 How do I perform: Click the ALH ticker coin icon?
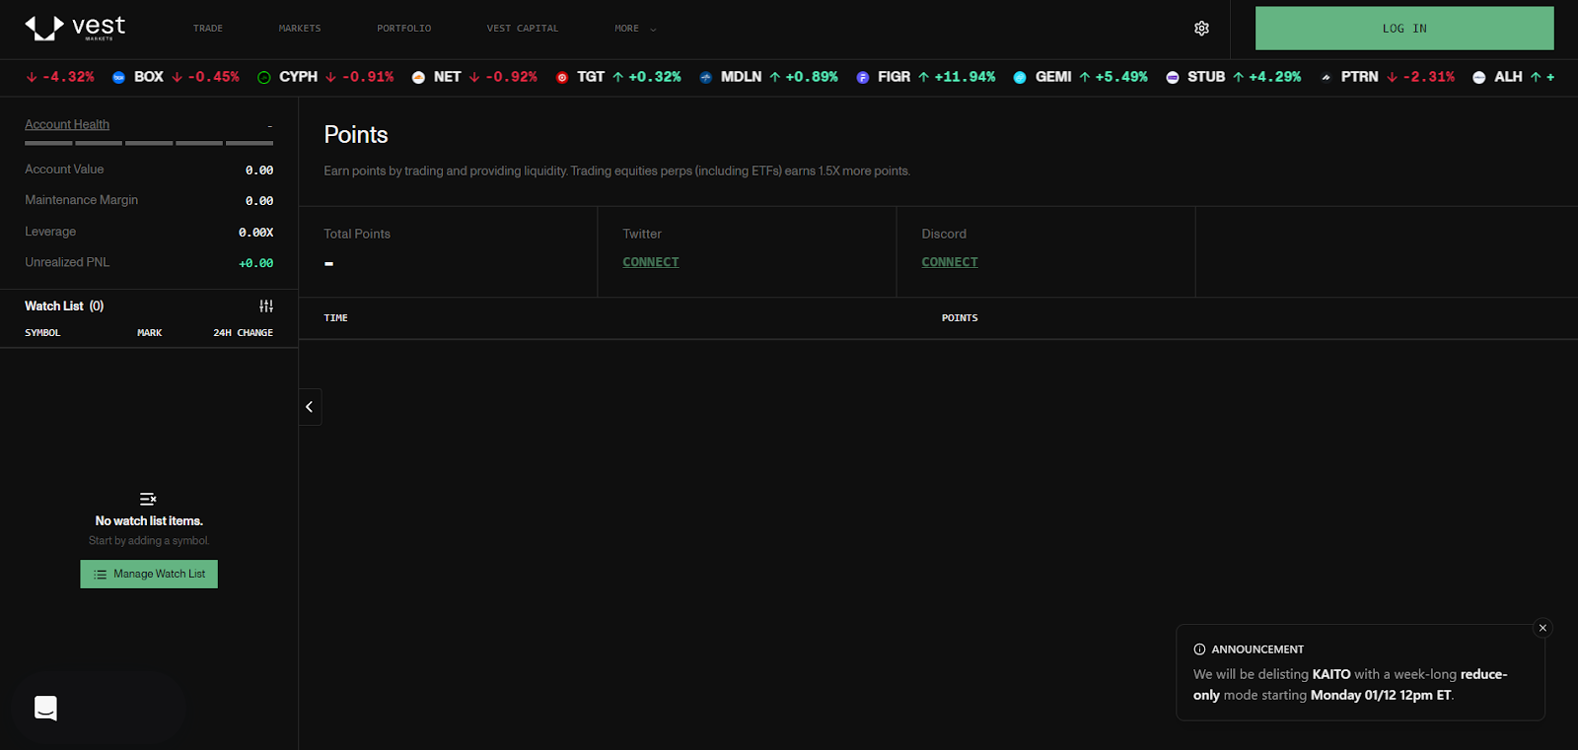1479,78
